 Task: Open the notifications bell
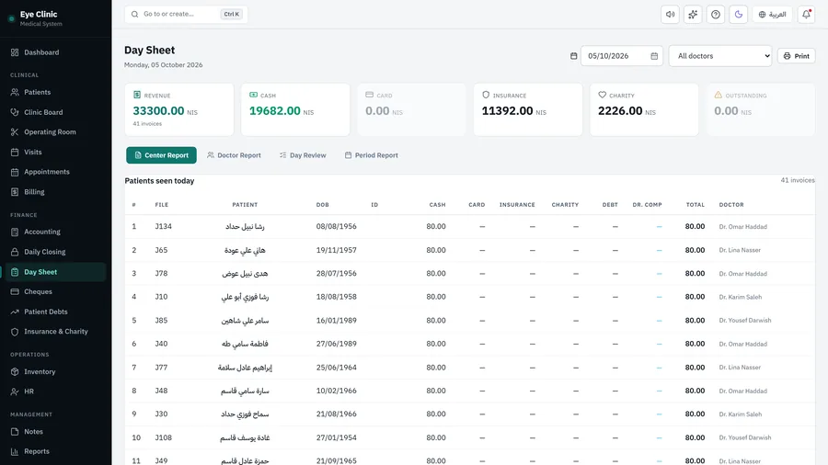pos(806,14)
